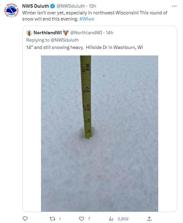The height and width of the screenshot is (223, 183).
Task: Click the @NWSduluth handle in header
Action: 71,6
